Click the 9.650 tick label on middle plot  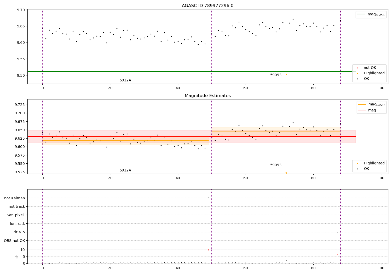20,130
